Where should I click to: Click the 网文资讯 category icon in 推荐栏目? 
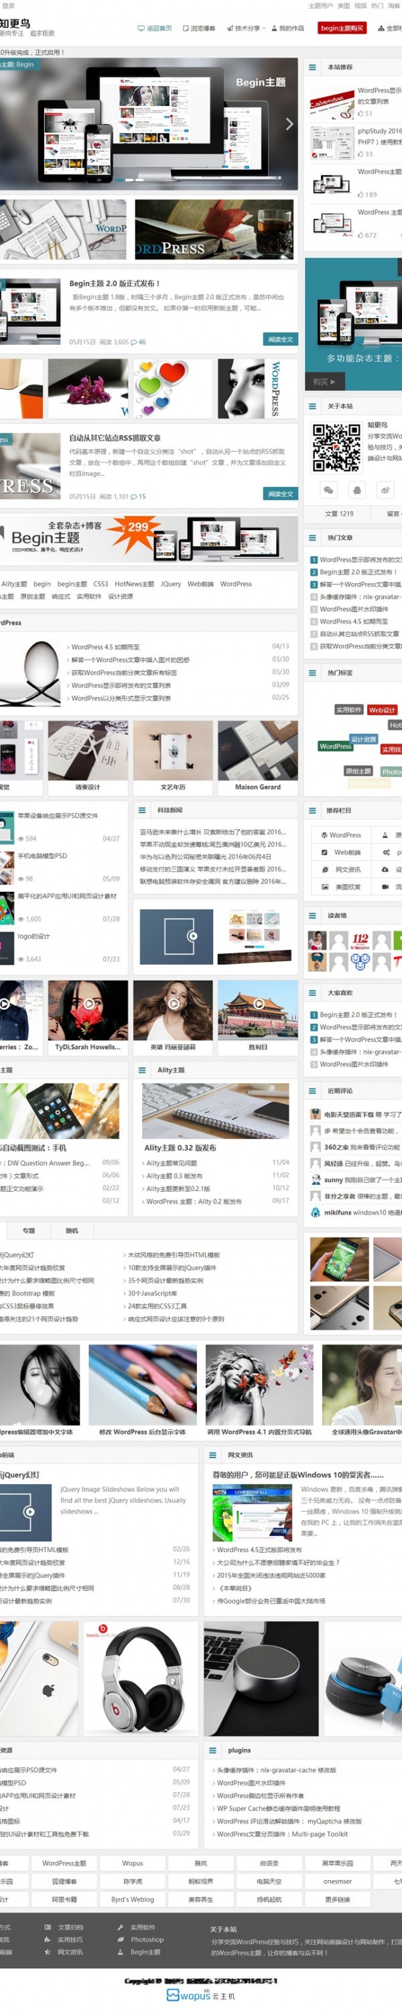point(325,870)
